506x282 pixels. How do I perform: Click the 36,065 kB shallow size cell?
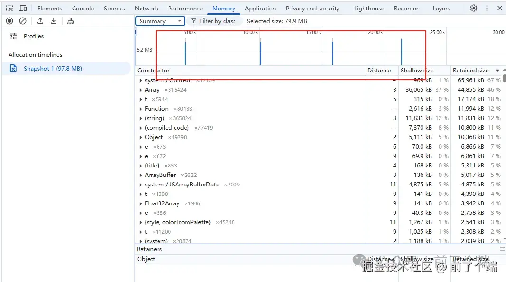click(x=419, y=90)
